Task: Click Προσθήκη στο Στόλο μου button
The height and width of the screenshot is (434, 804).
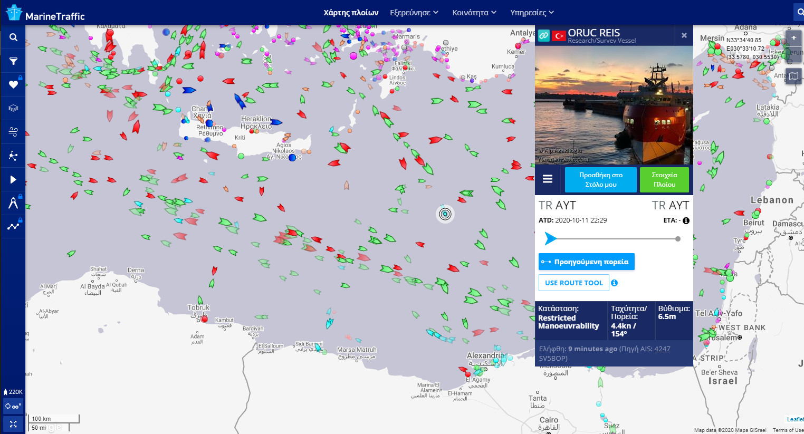Action: pos(601,180)
